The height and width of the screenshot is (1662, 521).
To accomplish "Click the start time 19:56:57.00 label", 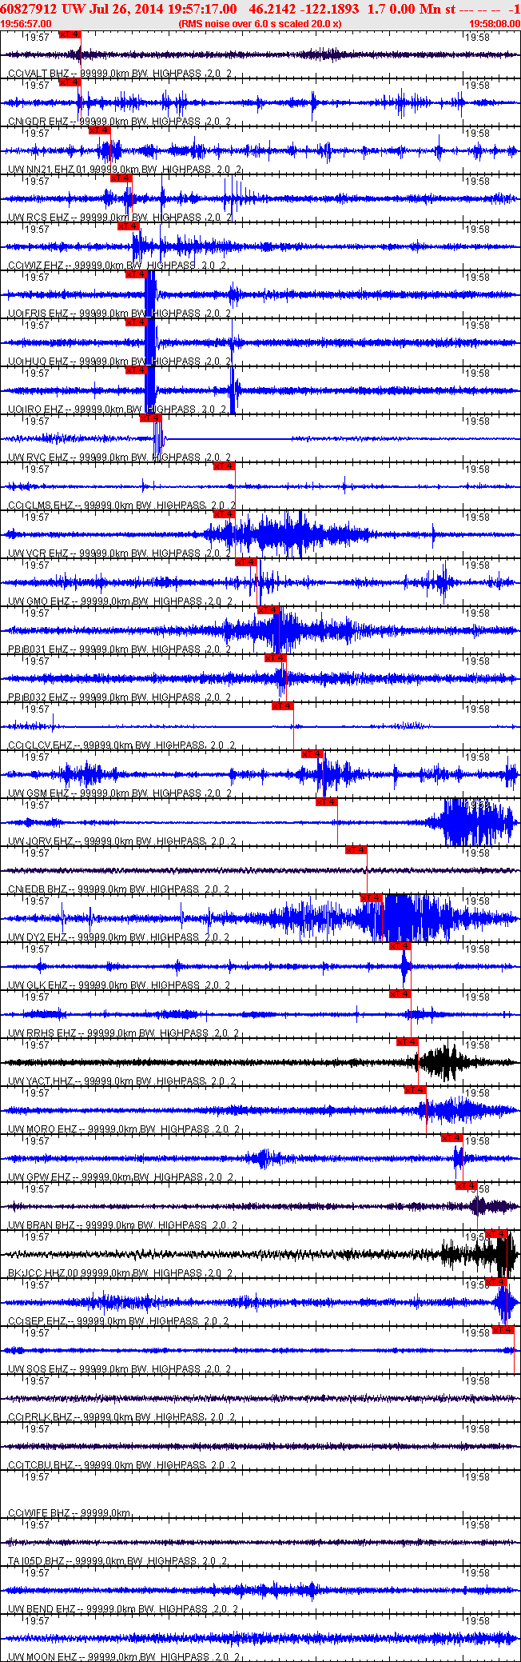I will (26, 24).
